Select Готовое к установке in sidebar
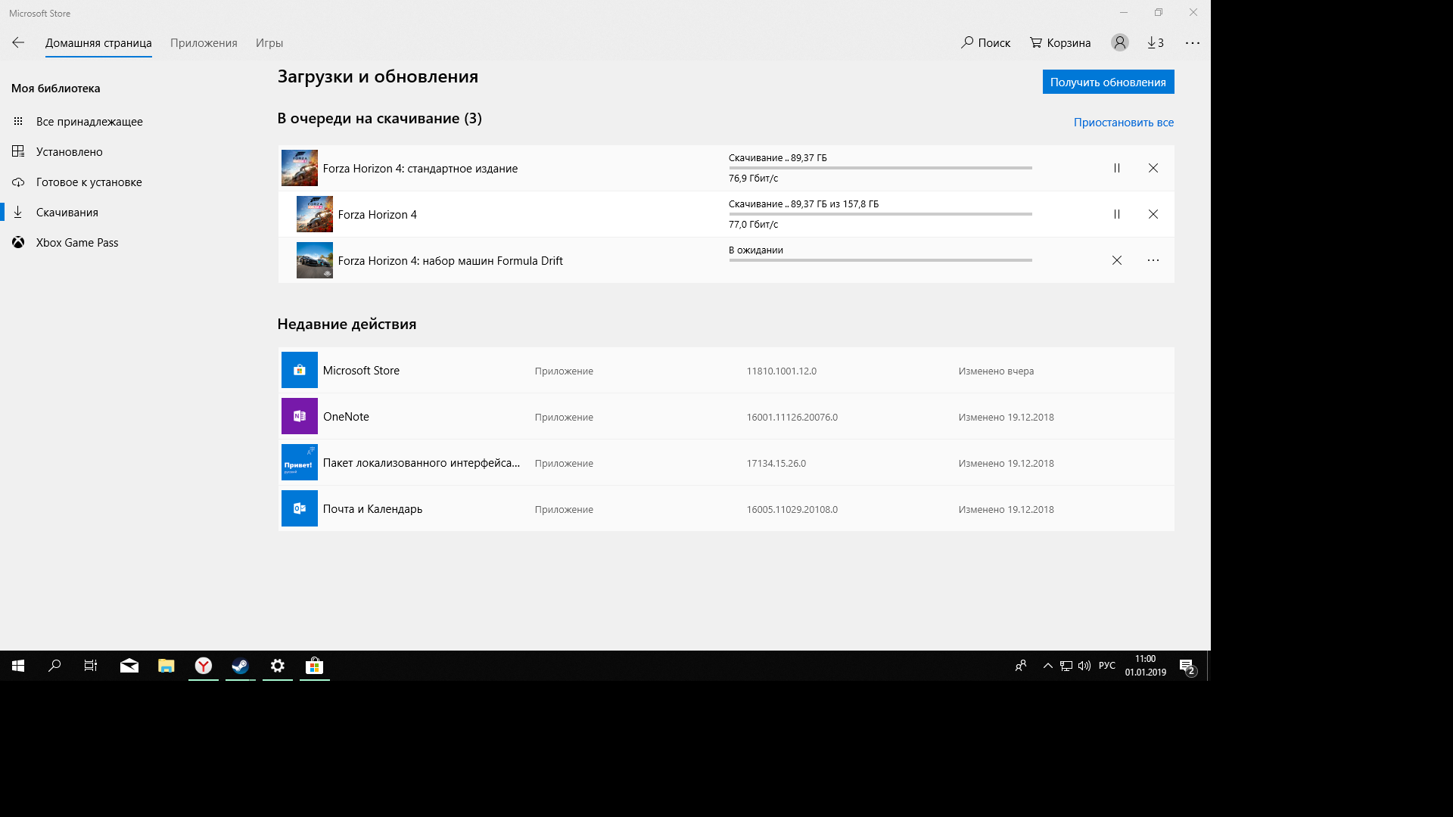Image resolution: width=1453 pixels, height=817 pixels. pyautogui.click(x=89, y=182)
